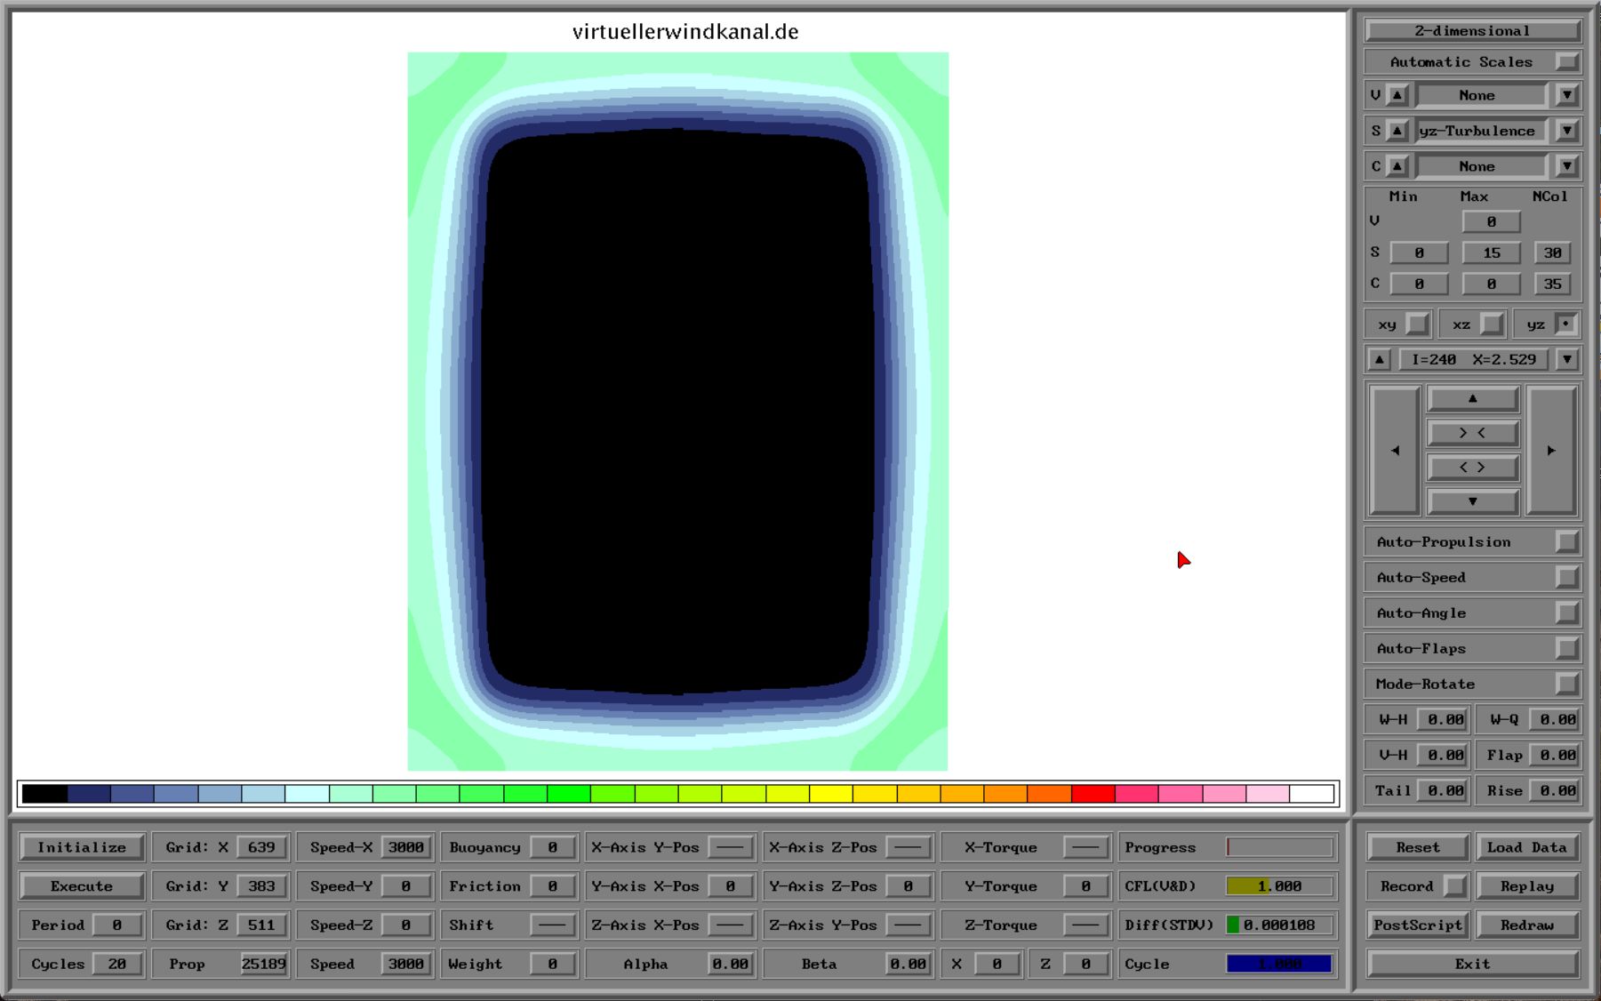The width and height of the screenshot is (1601, 1001).
Task: Click the Execute button
Action: [82, 886]
